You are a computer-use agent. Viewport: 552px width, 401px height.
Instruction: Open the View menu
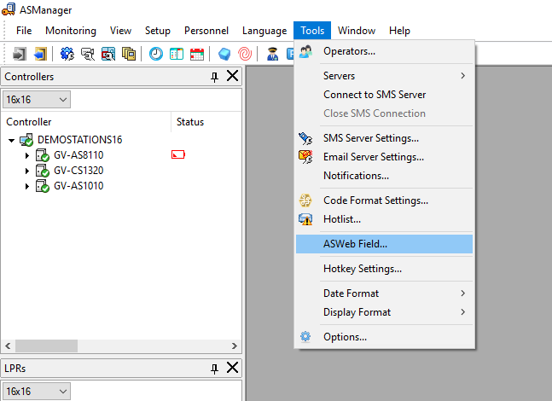click(x=120, y=31)
